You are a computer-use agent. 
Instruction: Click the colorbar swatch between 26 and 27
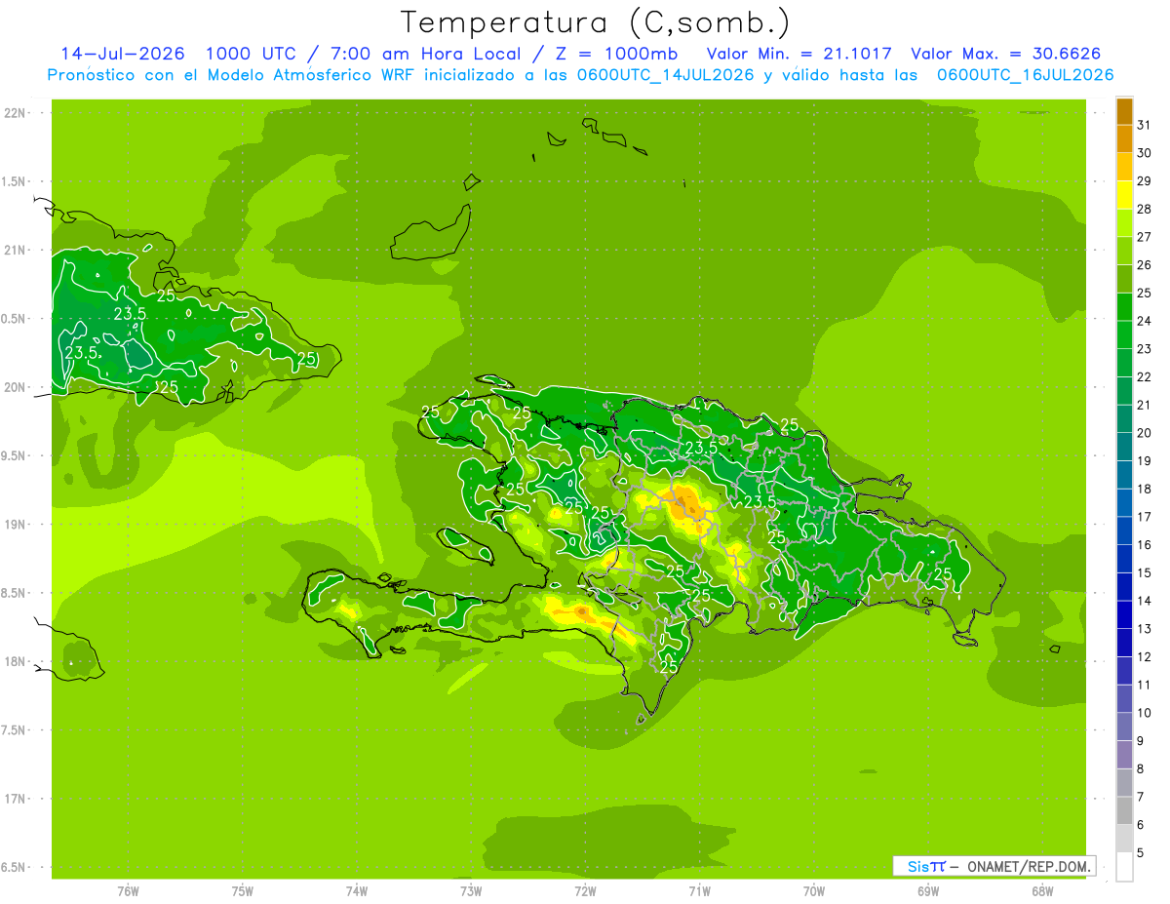click(x=1124, y=251)
